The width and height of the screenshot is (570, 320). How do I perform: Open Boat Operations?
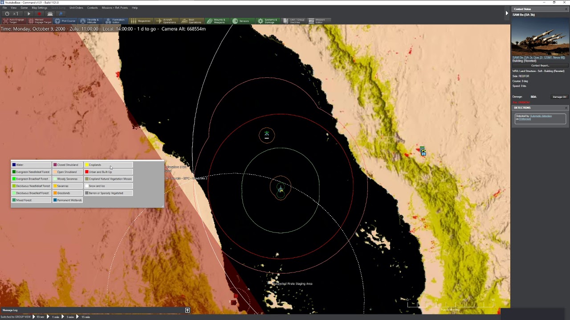[x=192, y=21]
